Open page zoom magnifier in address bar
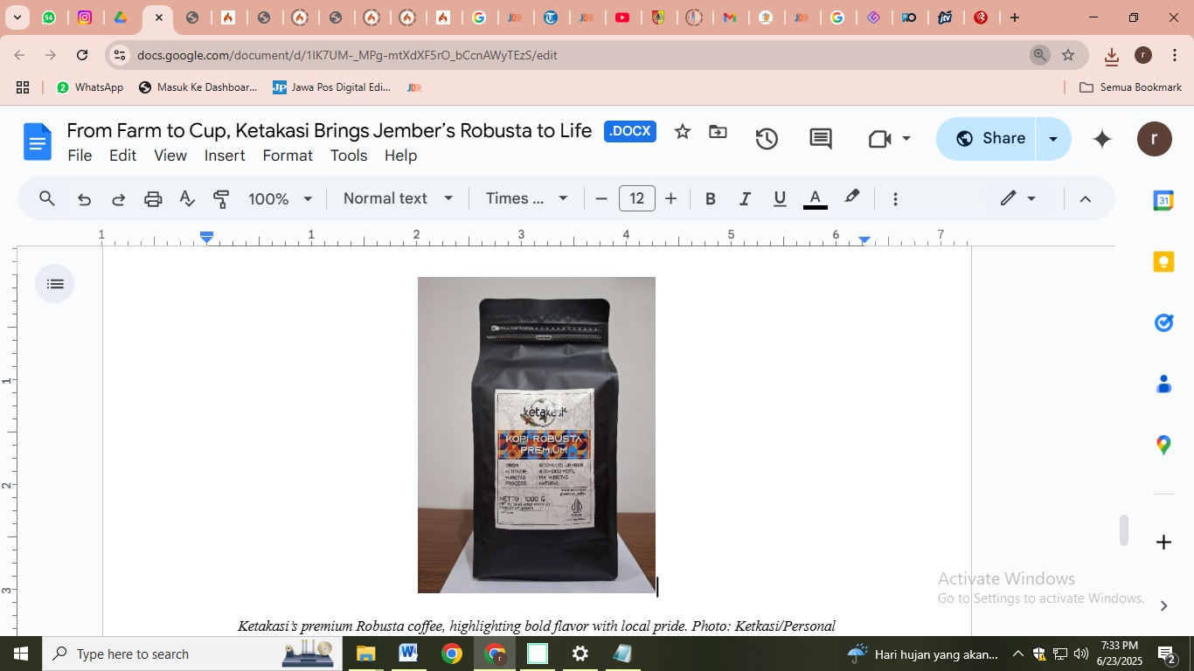This screenshot has height=671, width=1194. tap(1039, 55)
